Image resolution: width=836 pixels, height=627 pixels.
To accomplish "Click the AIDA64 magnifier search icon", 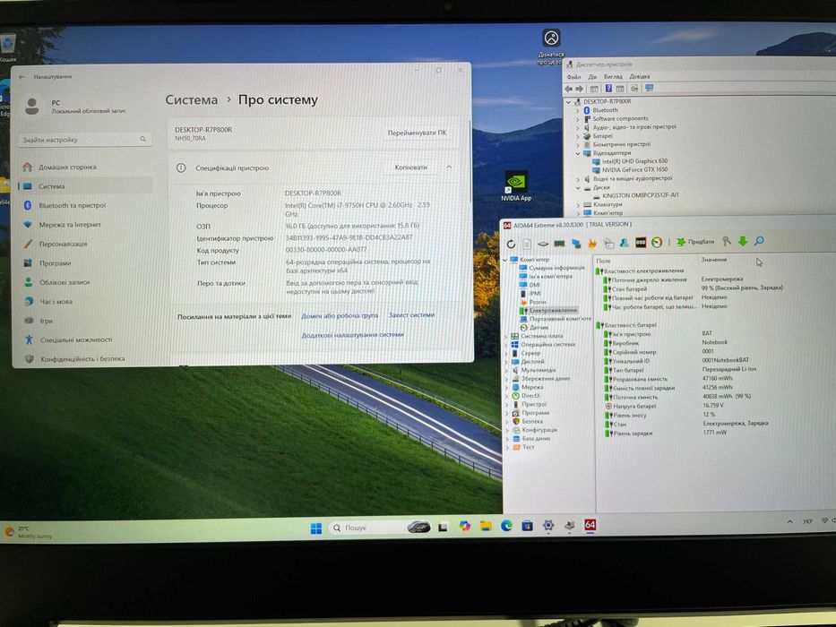I will click(759, 241).
